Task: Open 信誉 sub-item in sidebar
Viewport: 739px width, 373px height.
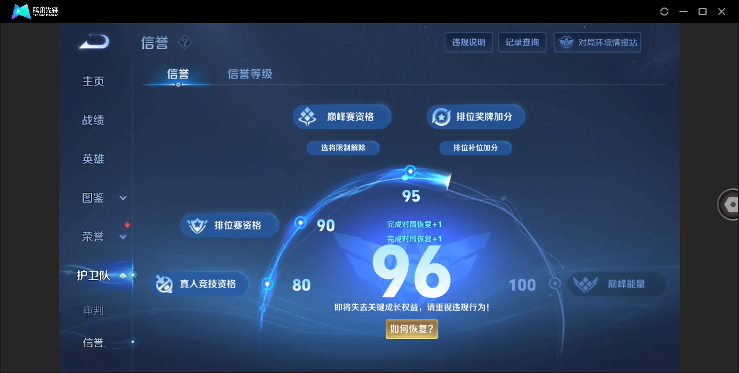Action: [93, 342]
